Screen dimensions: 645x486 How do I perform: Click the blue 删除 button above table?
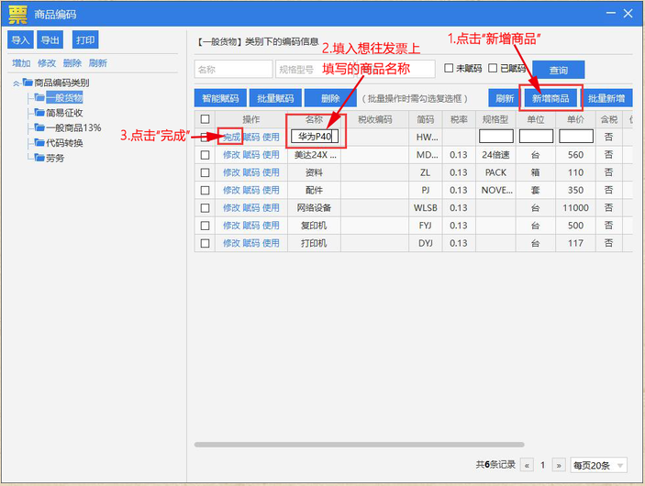point(330,98)
